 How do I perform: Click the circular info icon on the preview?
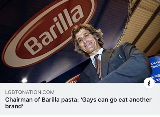(149, 84)
